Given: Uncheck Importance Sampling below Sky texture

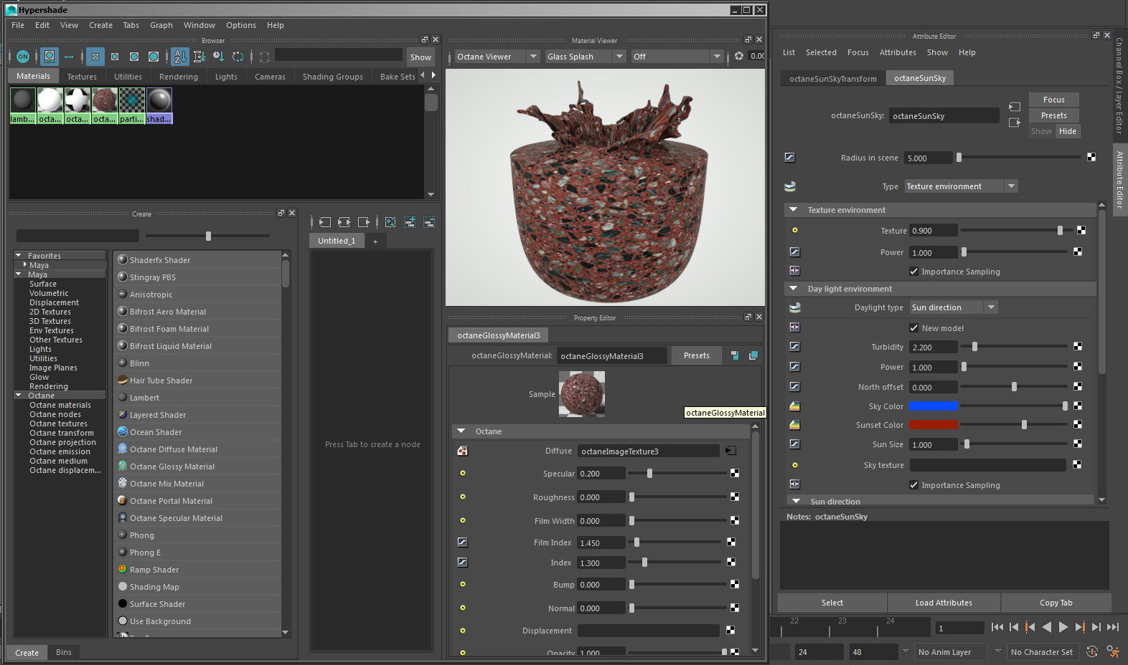Looking at the screenshot, I should pyautogui.click(x=913, y=485).
